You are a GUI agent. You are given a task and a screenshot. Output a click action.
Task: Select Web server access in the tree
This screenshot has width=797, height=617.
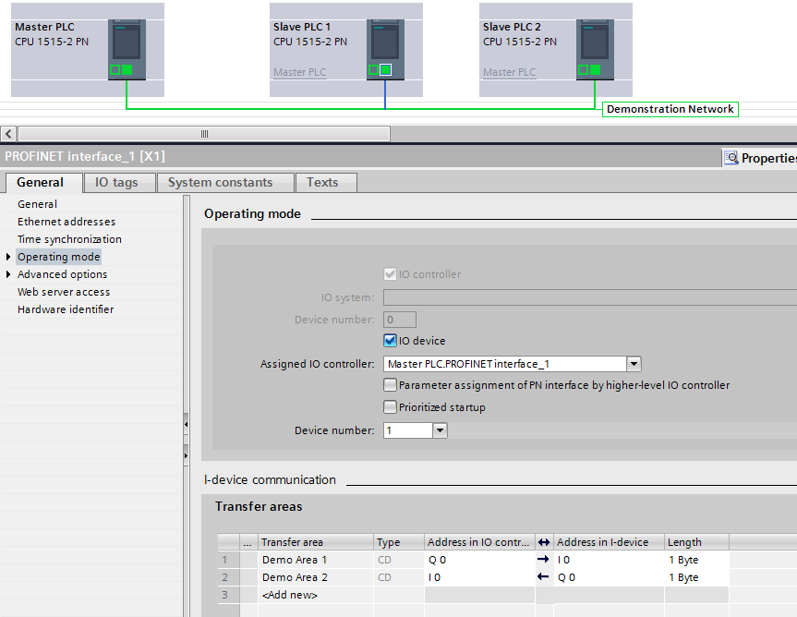(x=64, y=292)
